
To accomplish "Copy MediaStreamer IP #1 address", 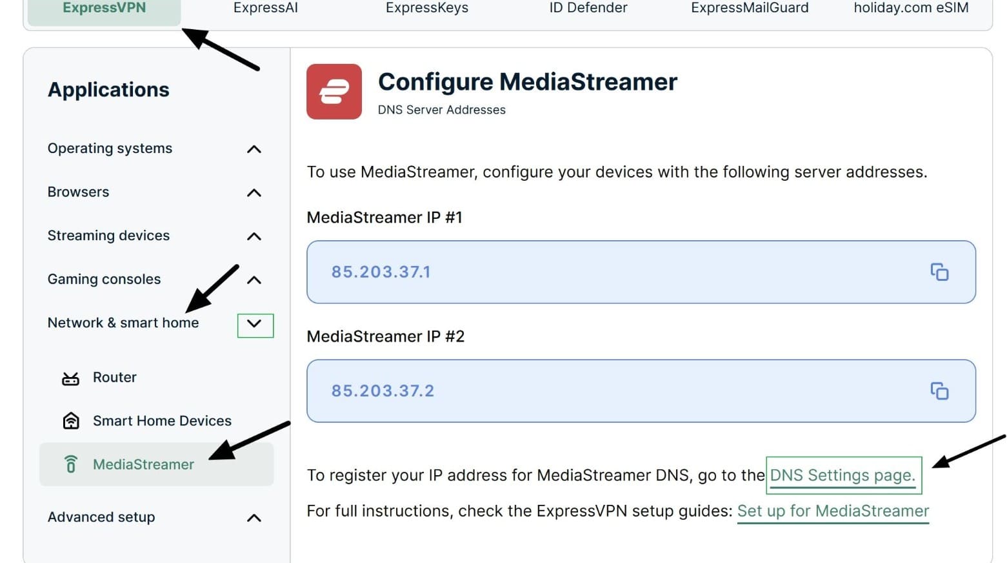I will click(x=939, y=272).
